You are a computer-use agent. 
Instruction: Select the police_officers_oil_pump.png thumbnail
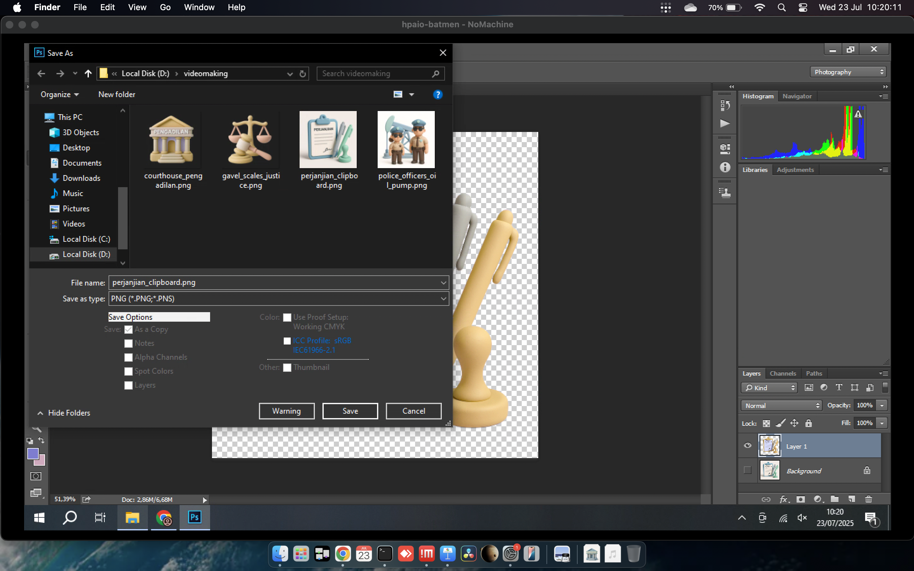pyautogui.click(x=406, y=140)
